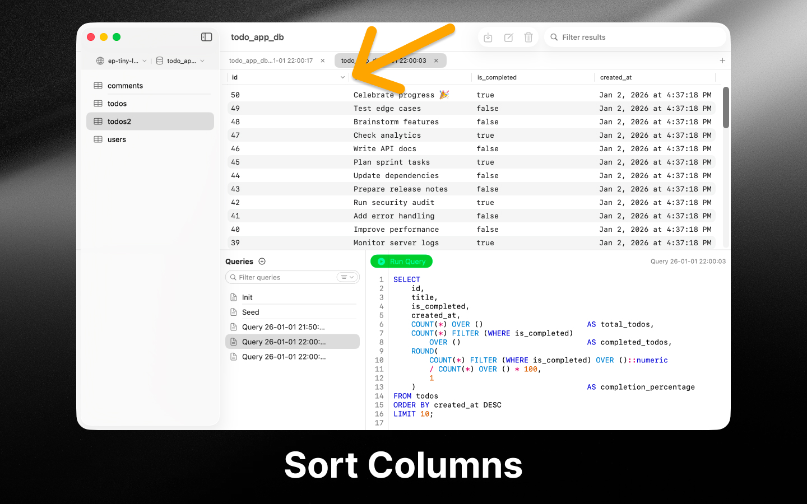Screen dimensions: 807x504
Task: Open the Seed saved query
Action: [x=251, y=312]
